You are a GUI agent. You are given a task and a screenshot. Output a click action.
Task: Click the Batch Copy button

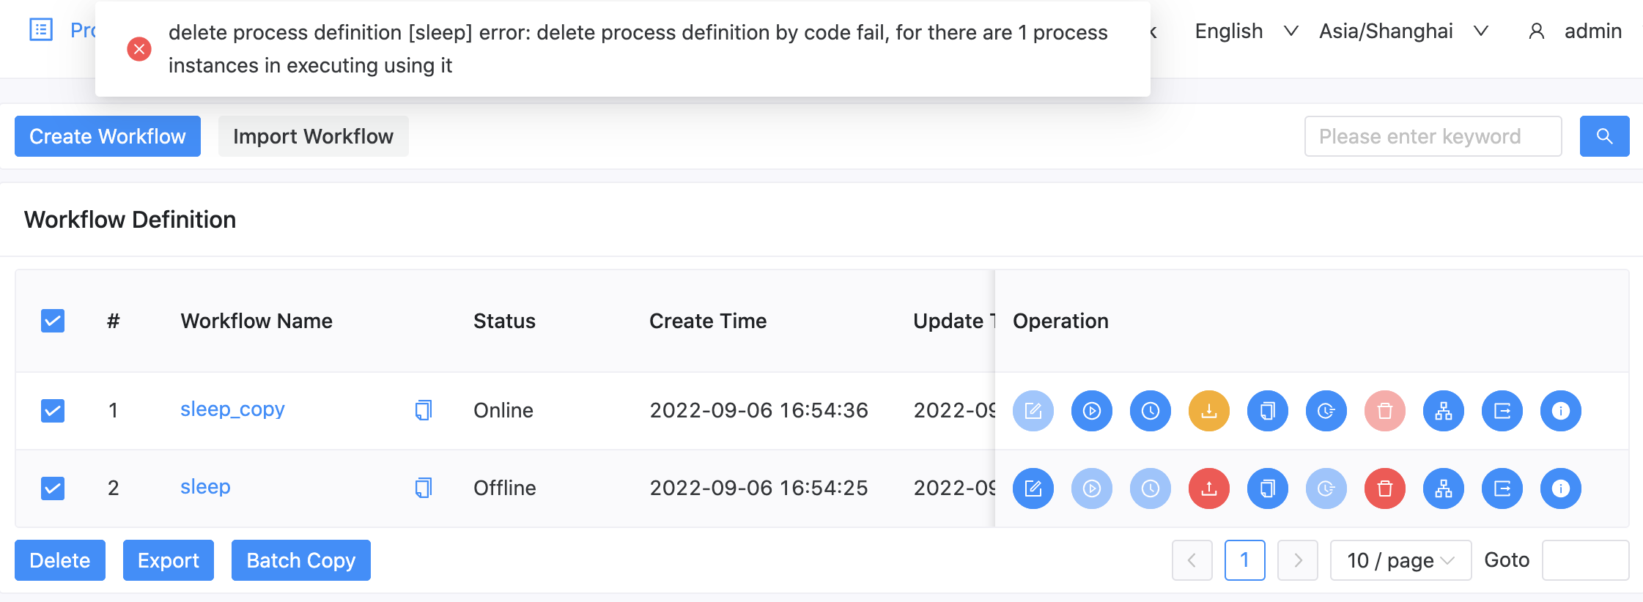pos(301,560)
